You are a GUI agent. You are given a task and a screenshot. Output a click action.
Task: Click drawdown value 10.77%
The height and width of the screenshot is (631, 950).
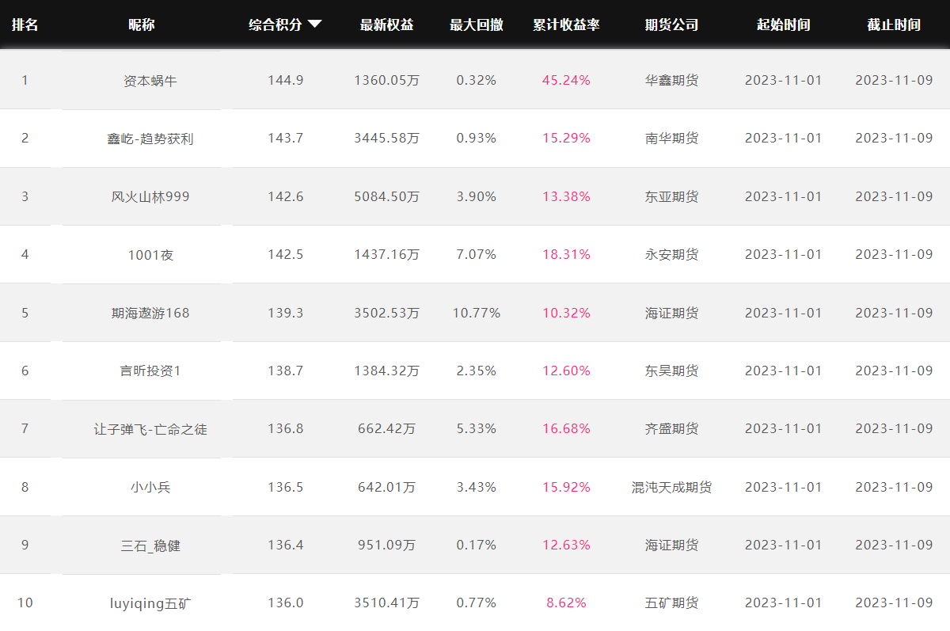click(477, 313)
